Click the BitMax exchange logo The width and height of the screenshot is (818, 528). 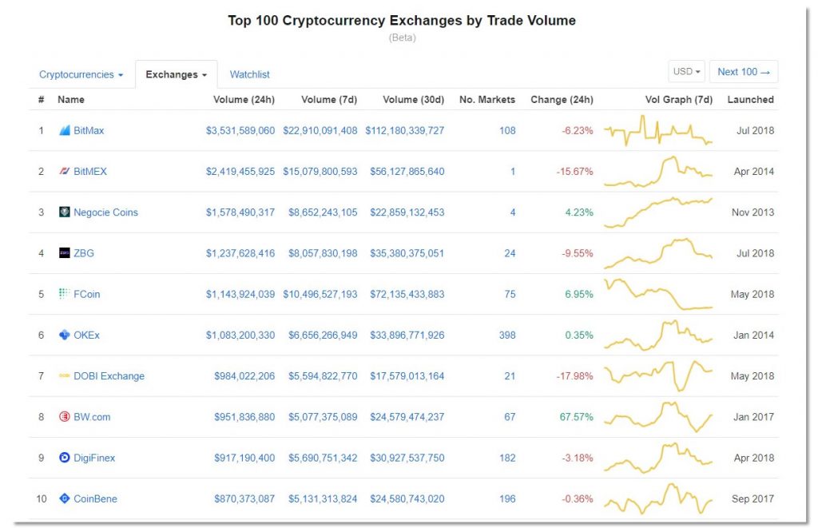coord(67,130)
